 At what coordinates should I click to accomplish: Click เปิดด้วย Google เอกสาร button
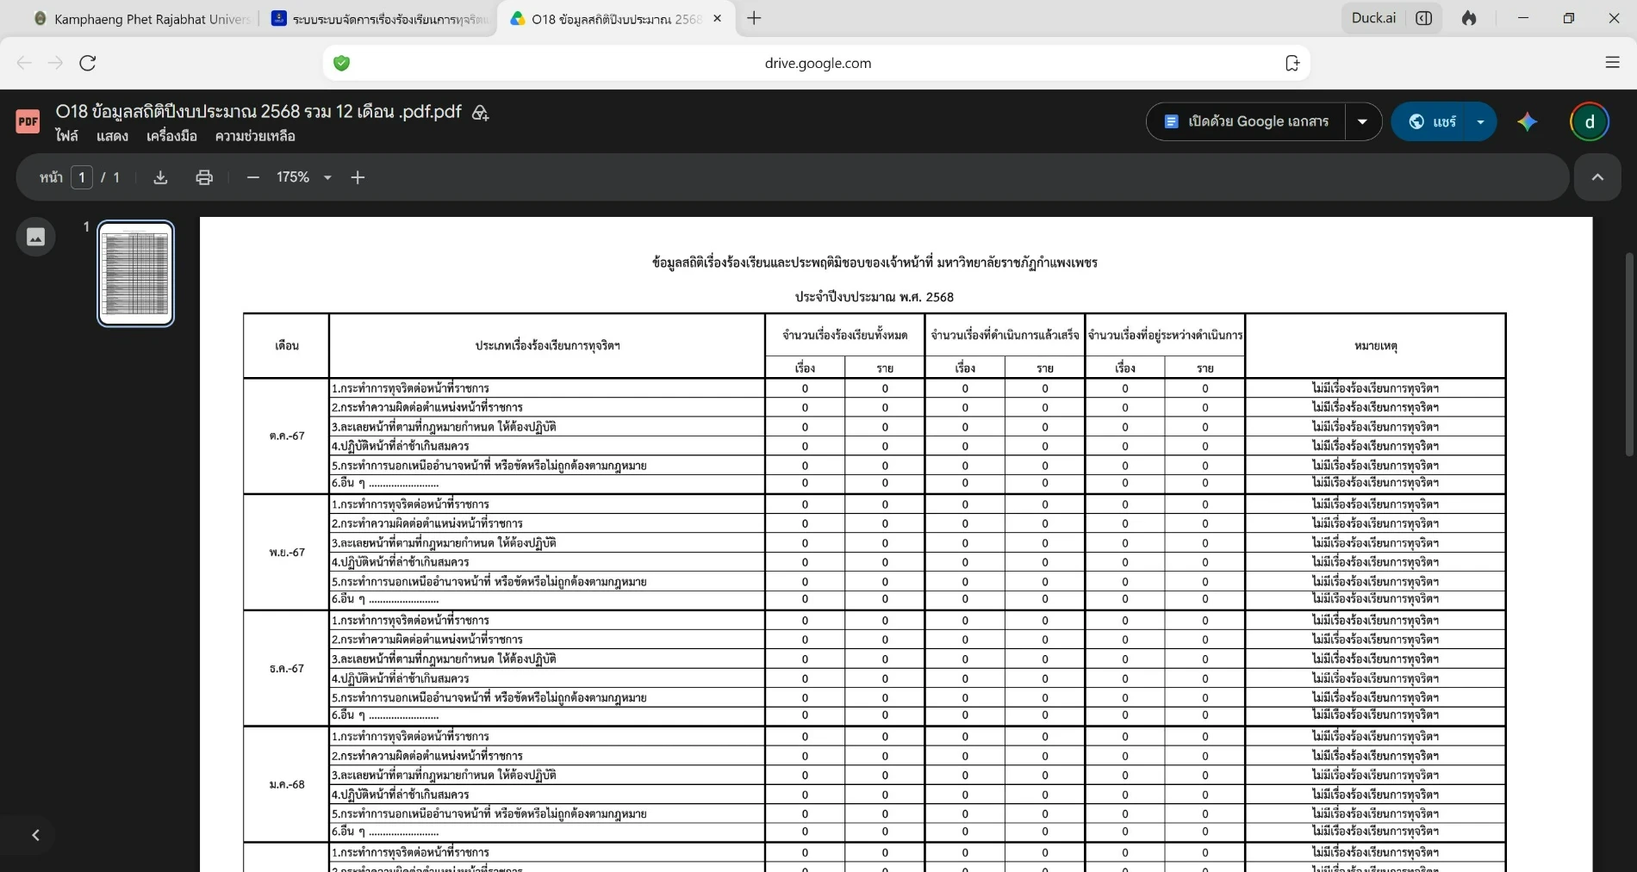(1245, 121)
